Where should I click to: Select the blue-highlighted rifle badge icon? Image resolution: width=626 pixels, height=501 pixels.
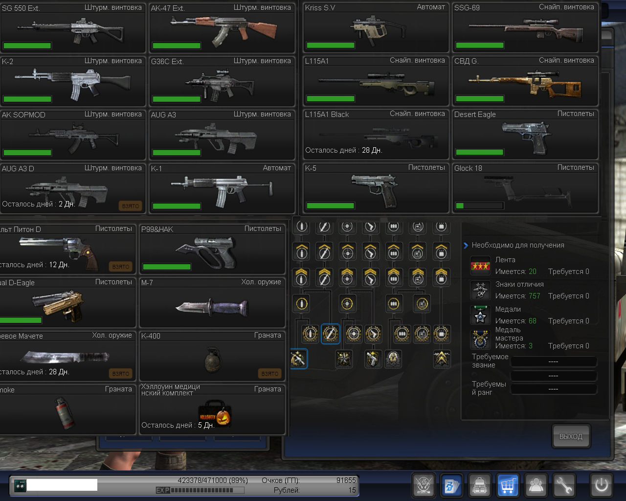[x=298, y=359]
